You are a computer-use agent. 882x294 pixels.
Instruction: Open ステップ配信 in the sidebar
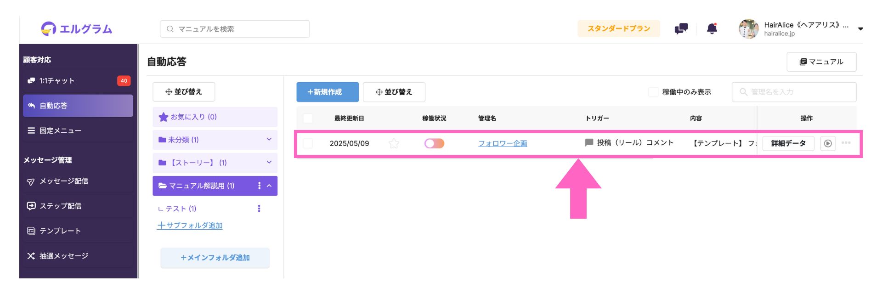click(x=78, y=206)
